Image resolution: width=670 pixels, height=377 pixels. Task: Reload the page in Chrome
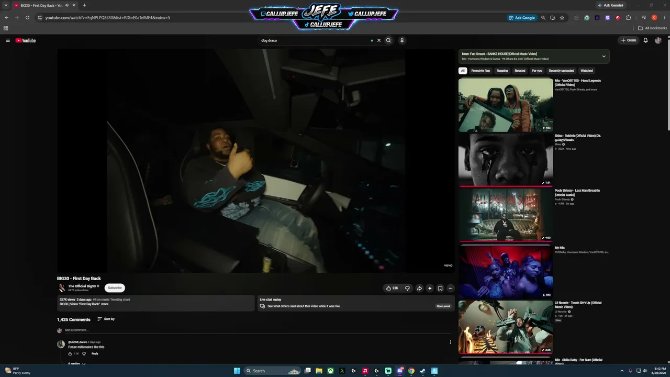[27, 17]
